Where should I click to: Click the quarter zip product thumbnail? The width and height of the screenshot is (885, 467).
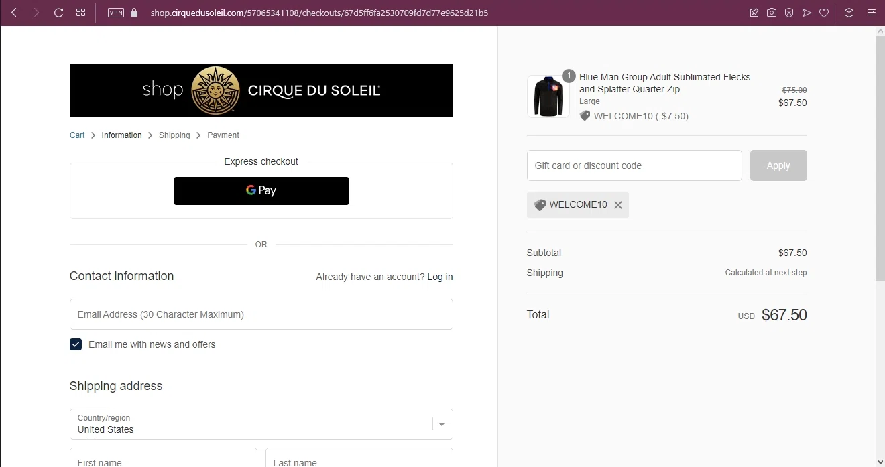(x=548, y=96)
